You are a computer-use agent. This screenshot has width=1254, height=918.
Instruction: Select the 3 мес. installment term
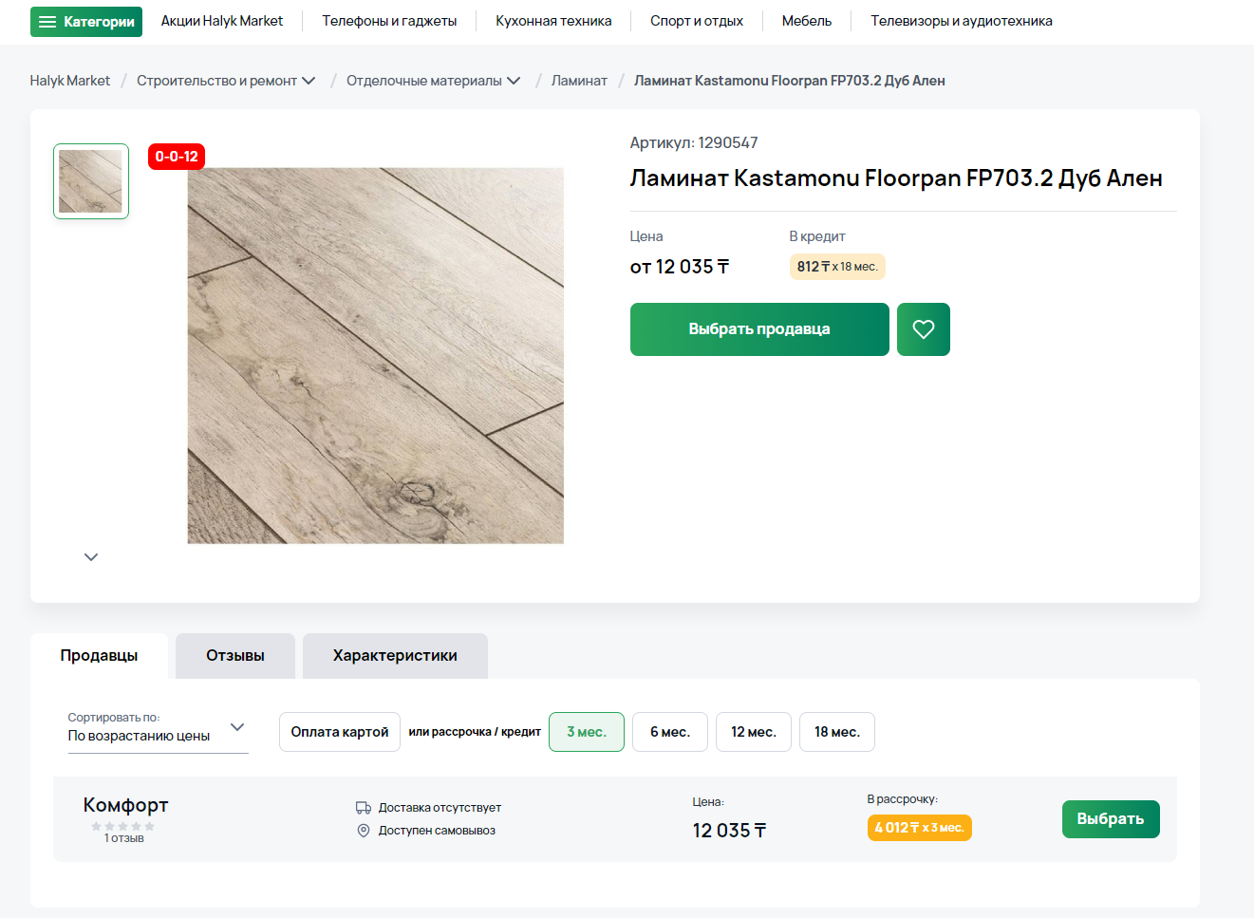tap(587, 732)
